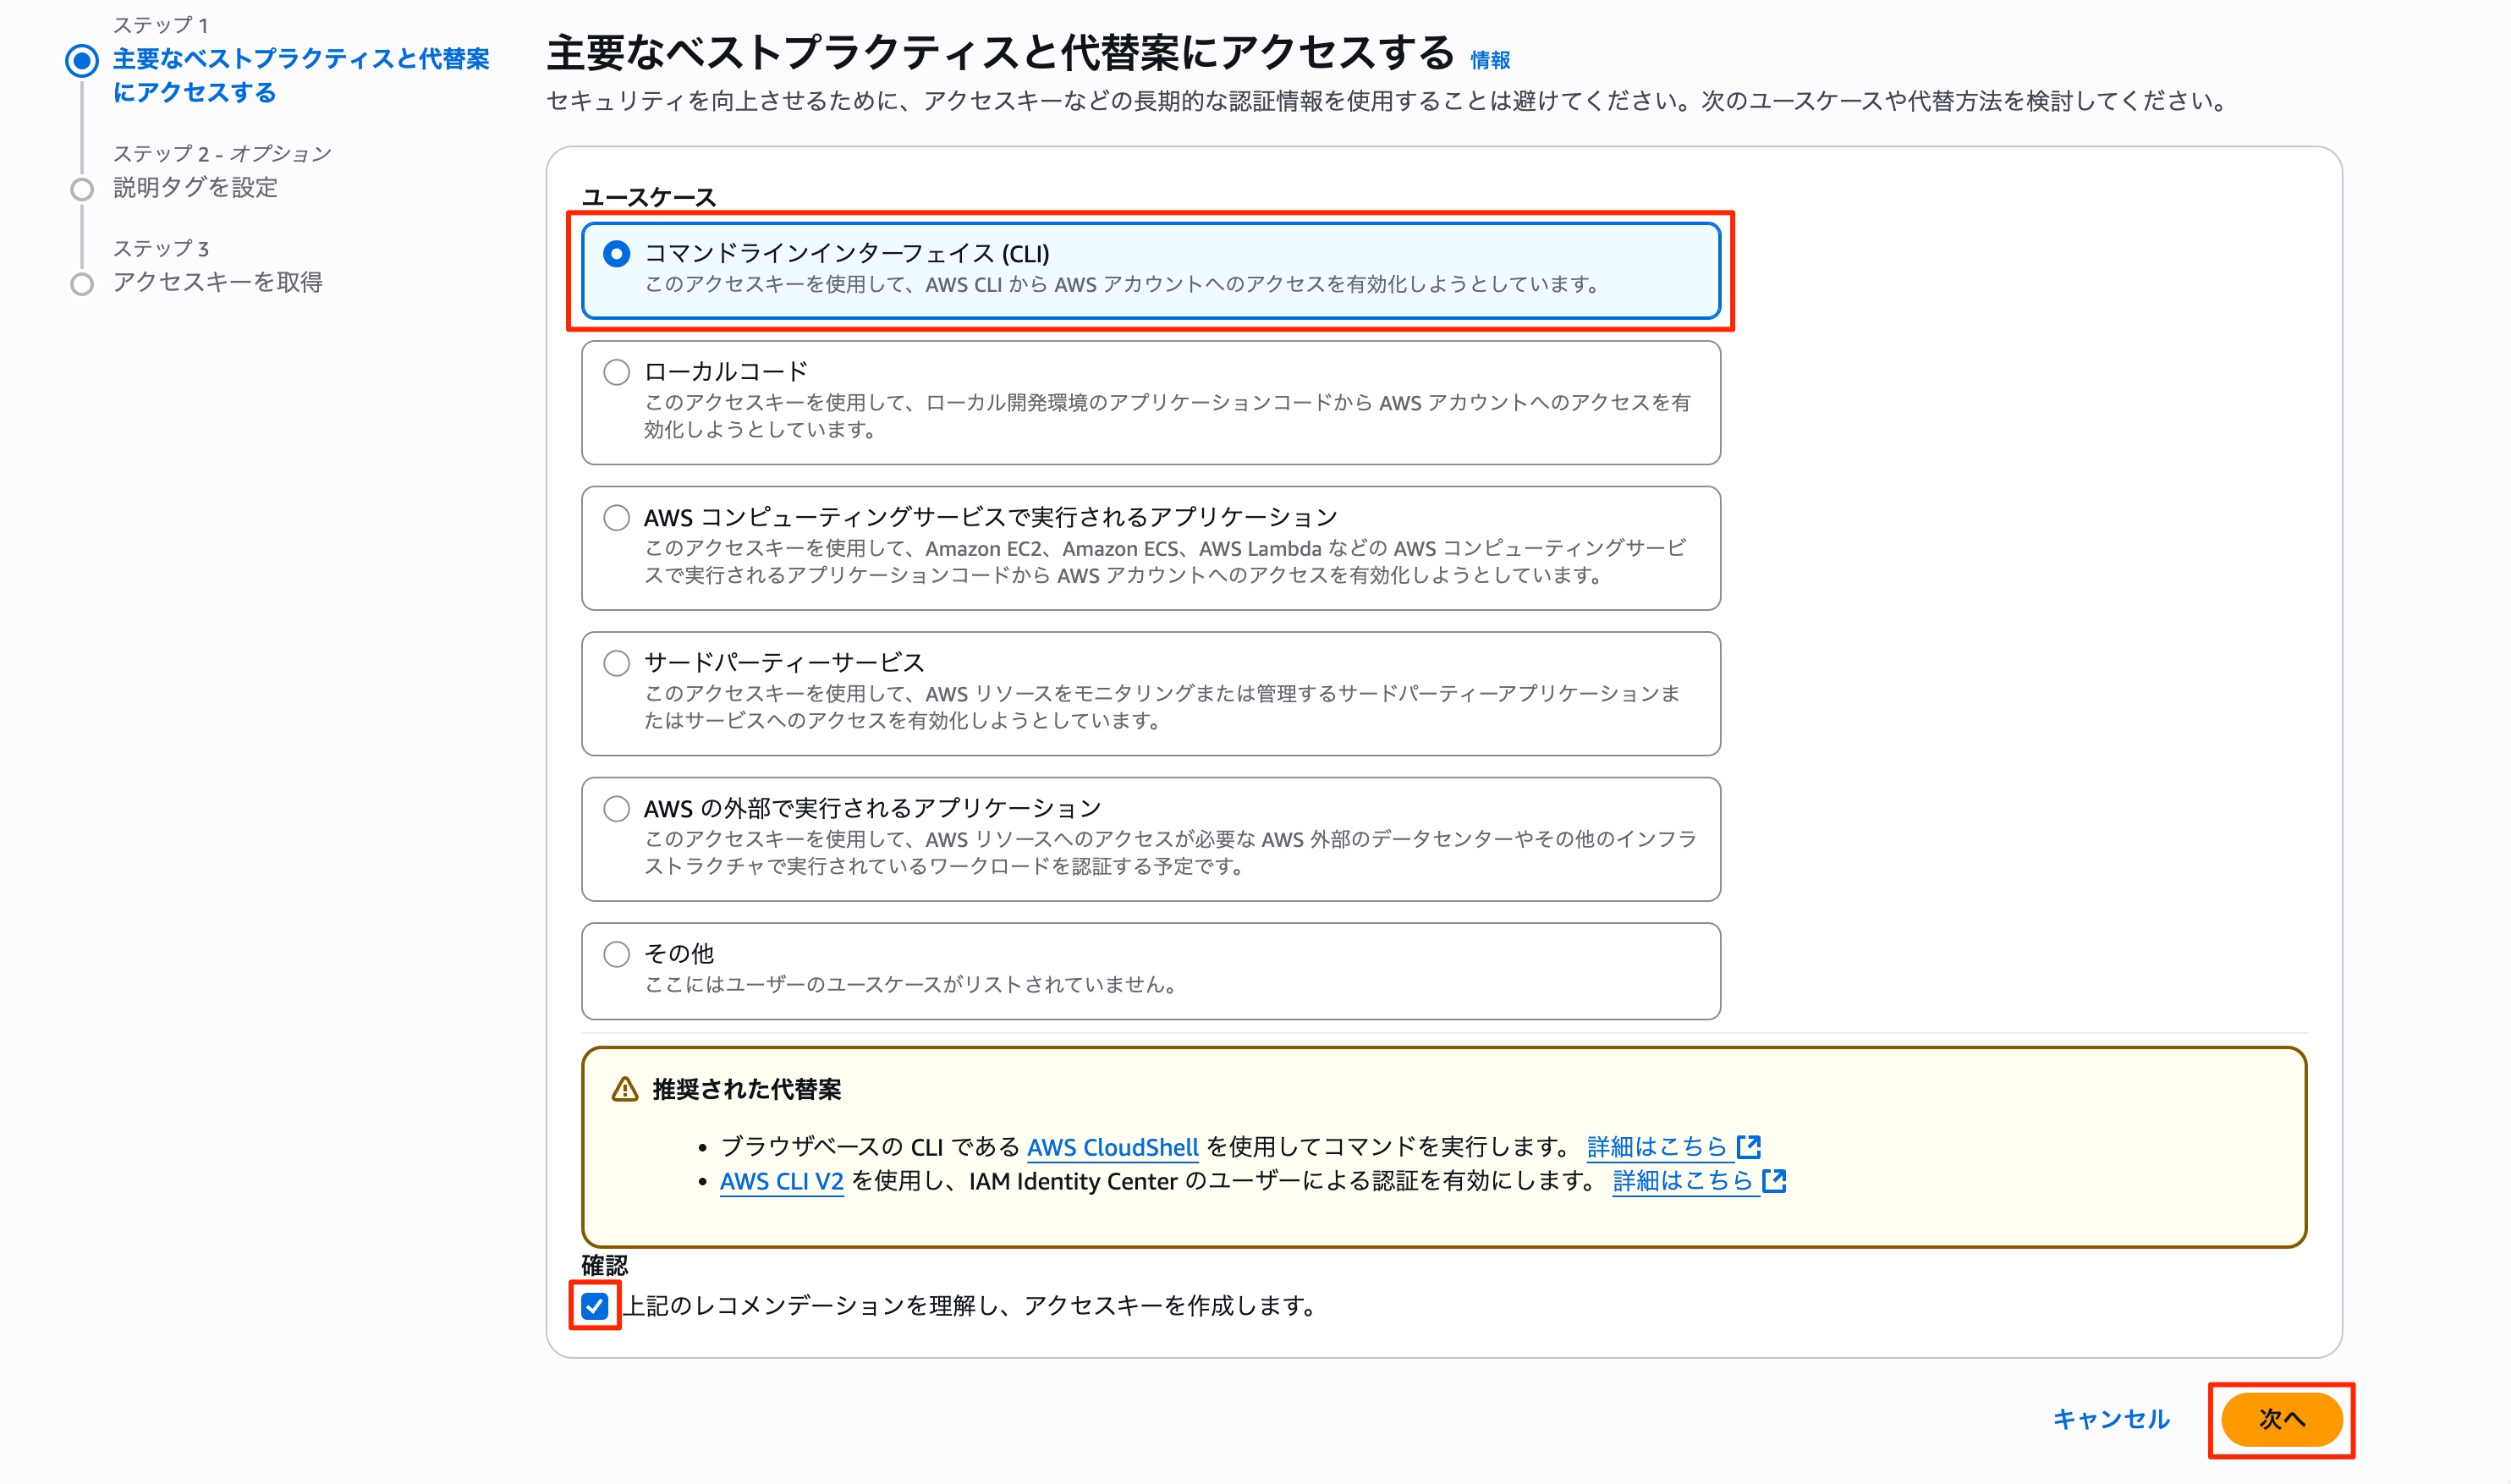
Task: Select AWS の外部で実行されるアプリケーション
Action: click(617, 808)
